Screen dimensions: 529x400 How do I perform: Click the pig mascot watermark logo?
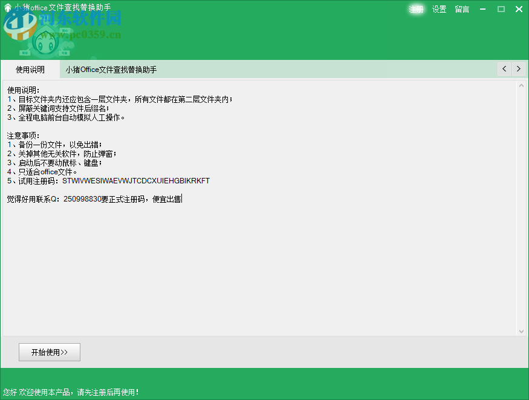[x=45, y=42]
